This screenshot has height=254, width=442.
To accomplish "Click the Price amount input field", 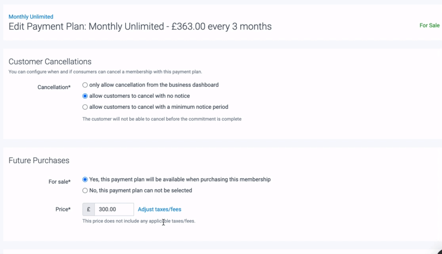I will click(x=114, y=209).
